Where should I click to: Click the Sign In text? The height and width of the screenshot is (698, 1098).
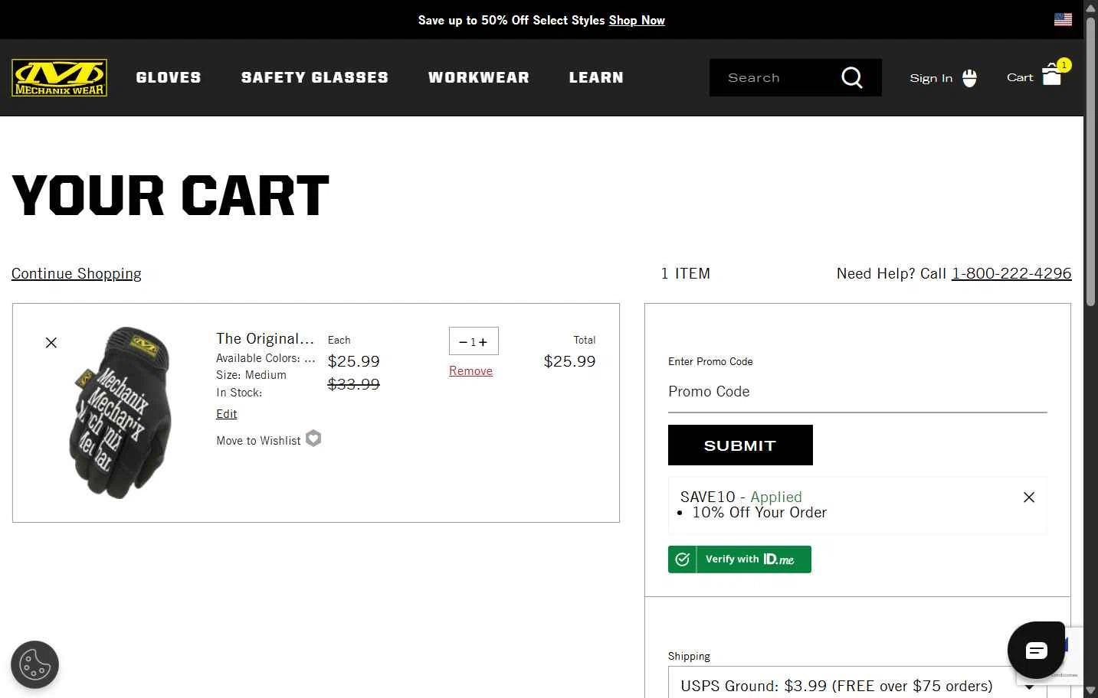coord(931,78)
